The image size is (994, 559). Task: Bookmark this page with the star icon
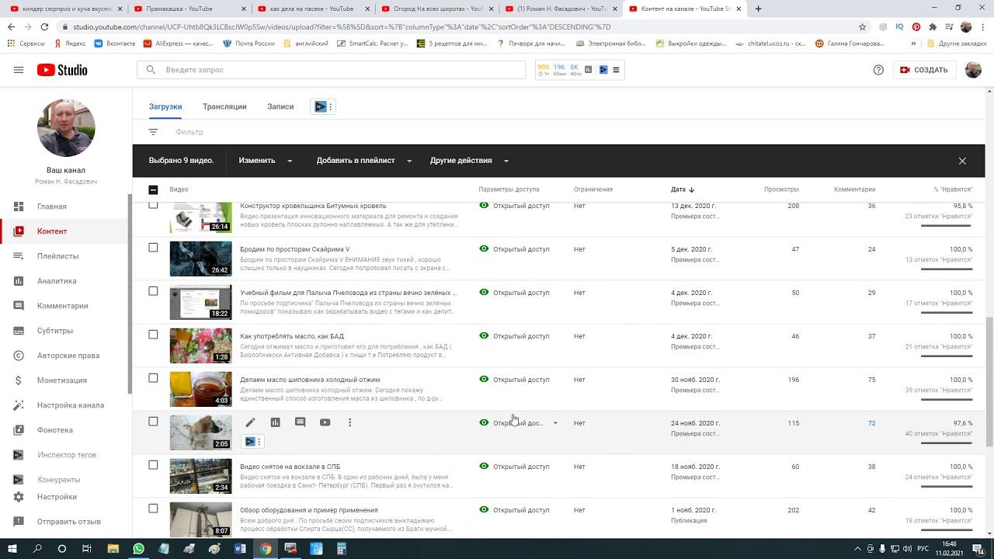(862, 26)
